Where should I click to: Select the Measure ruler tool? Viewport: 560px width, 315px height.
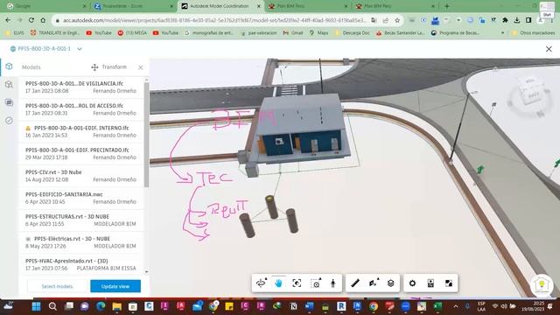click(355, 283)
